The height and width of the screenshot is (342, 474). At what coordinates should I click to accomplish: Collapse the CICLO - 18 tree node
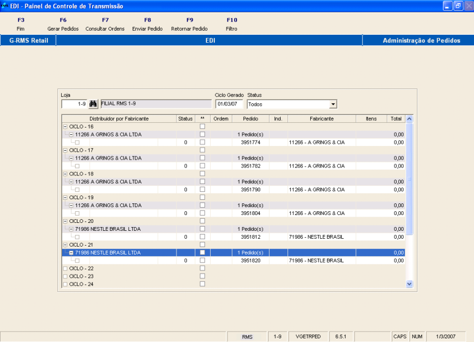(65, 174)
